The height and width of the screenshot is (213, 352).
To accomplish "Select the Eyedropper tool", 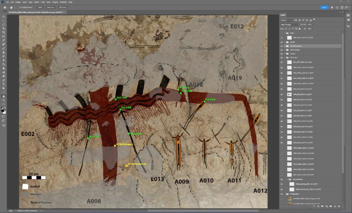I will pos(4,40).
